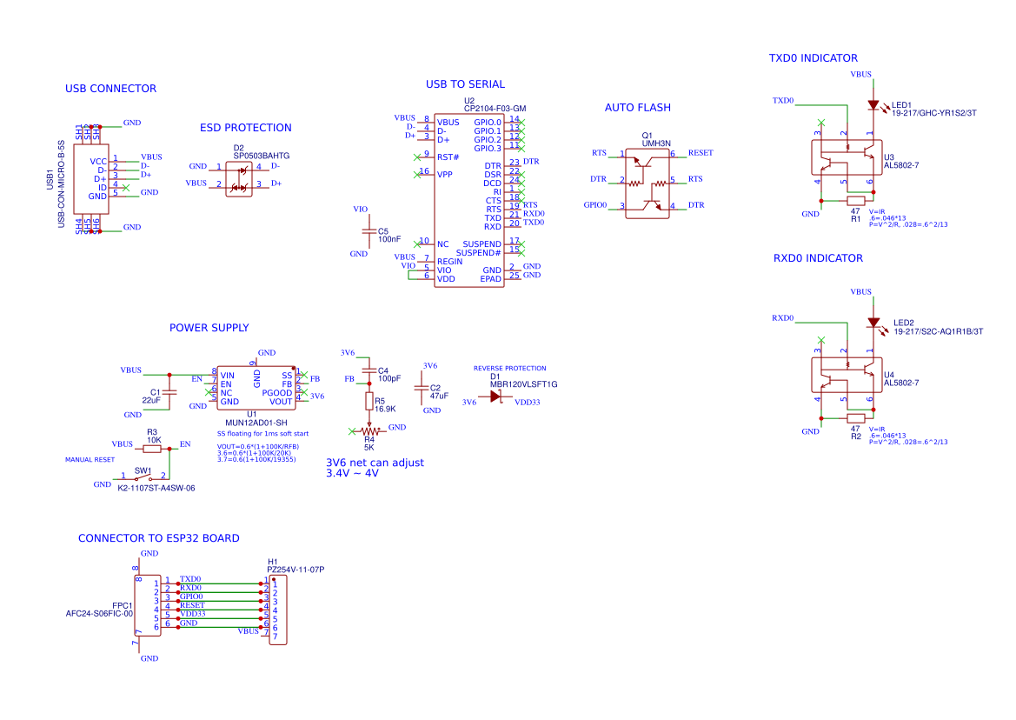This screenshot has height=720, width=1016.
Task: Click the CONNECTOR TO ESP32 BOARD title
Action: [159, 538]
